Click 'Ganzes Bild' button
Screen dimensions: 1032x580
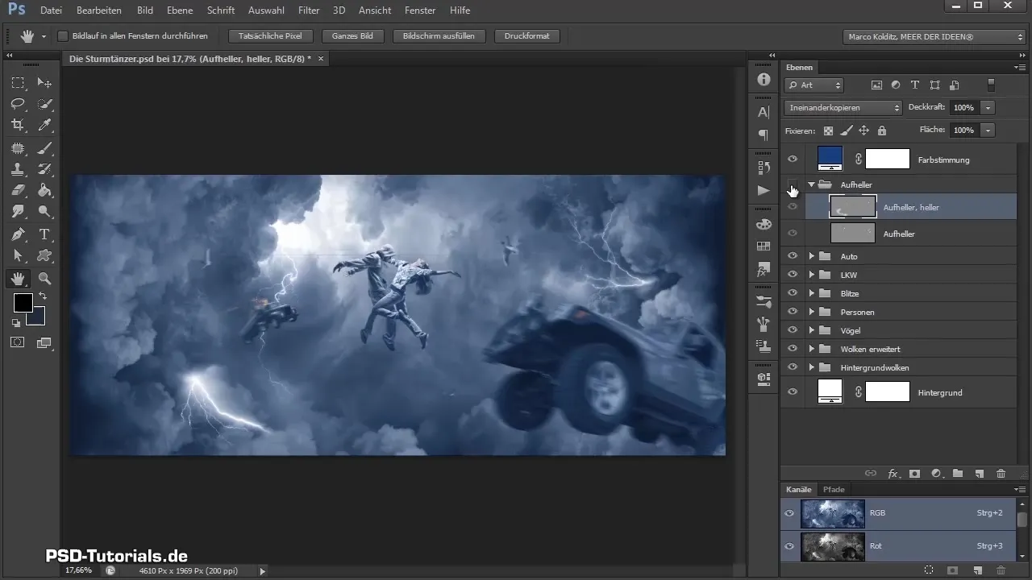[x=352, y=36]
